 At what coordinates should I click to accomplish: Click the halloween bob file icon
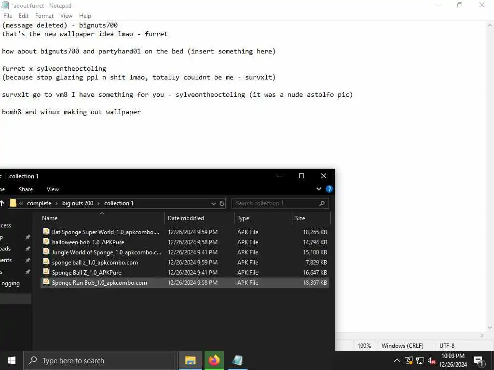coord(46,242)
